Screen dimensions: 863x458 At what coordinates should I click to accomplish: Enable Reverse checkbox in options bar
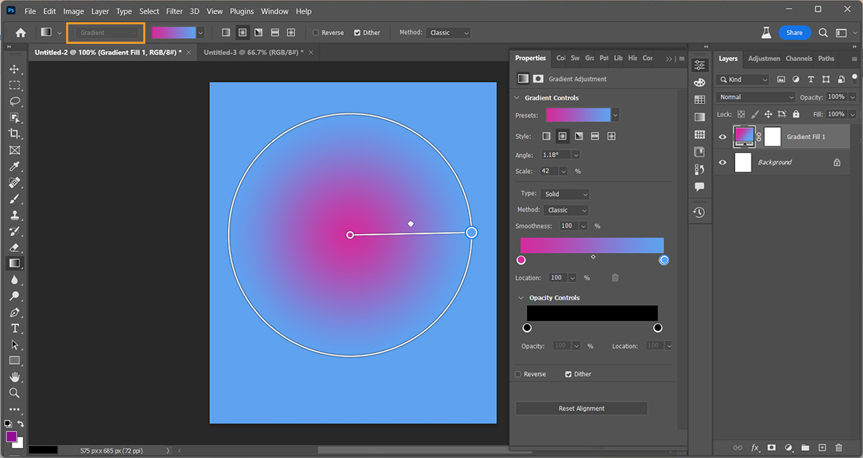(316, 33)
